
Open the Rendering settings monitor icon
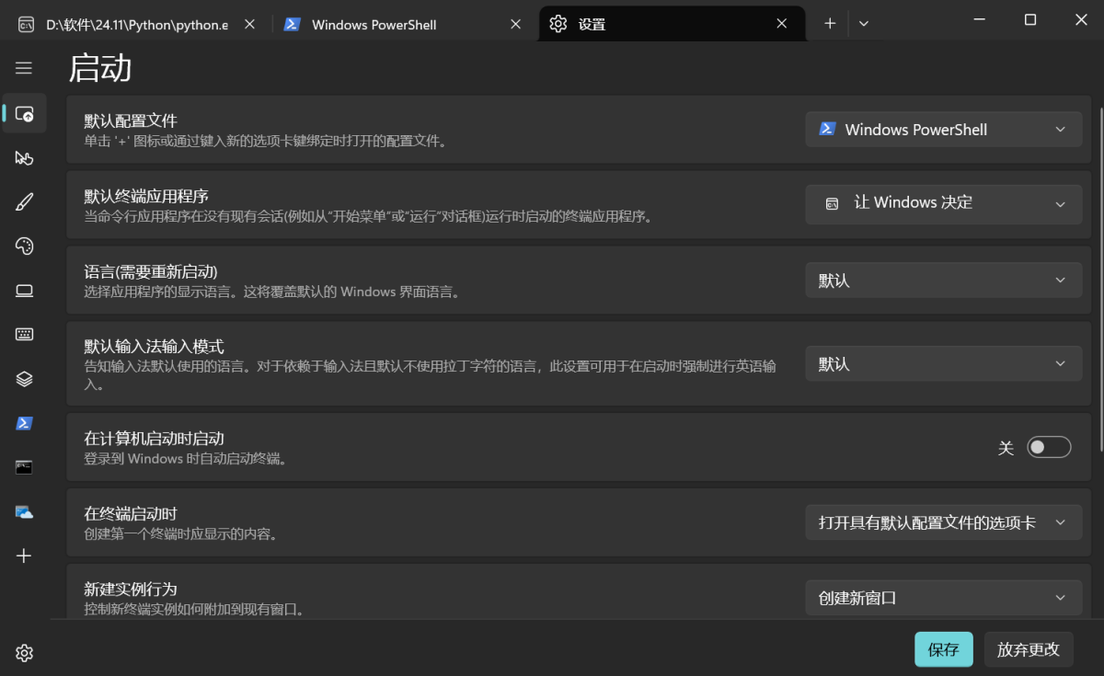pyautogui.click(x=25, y=291)
